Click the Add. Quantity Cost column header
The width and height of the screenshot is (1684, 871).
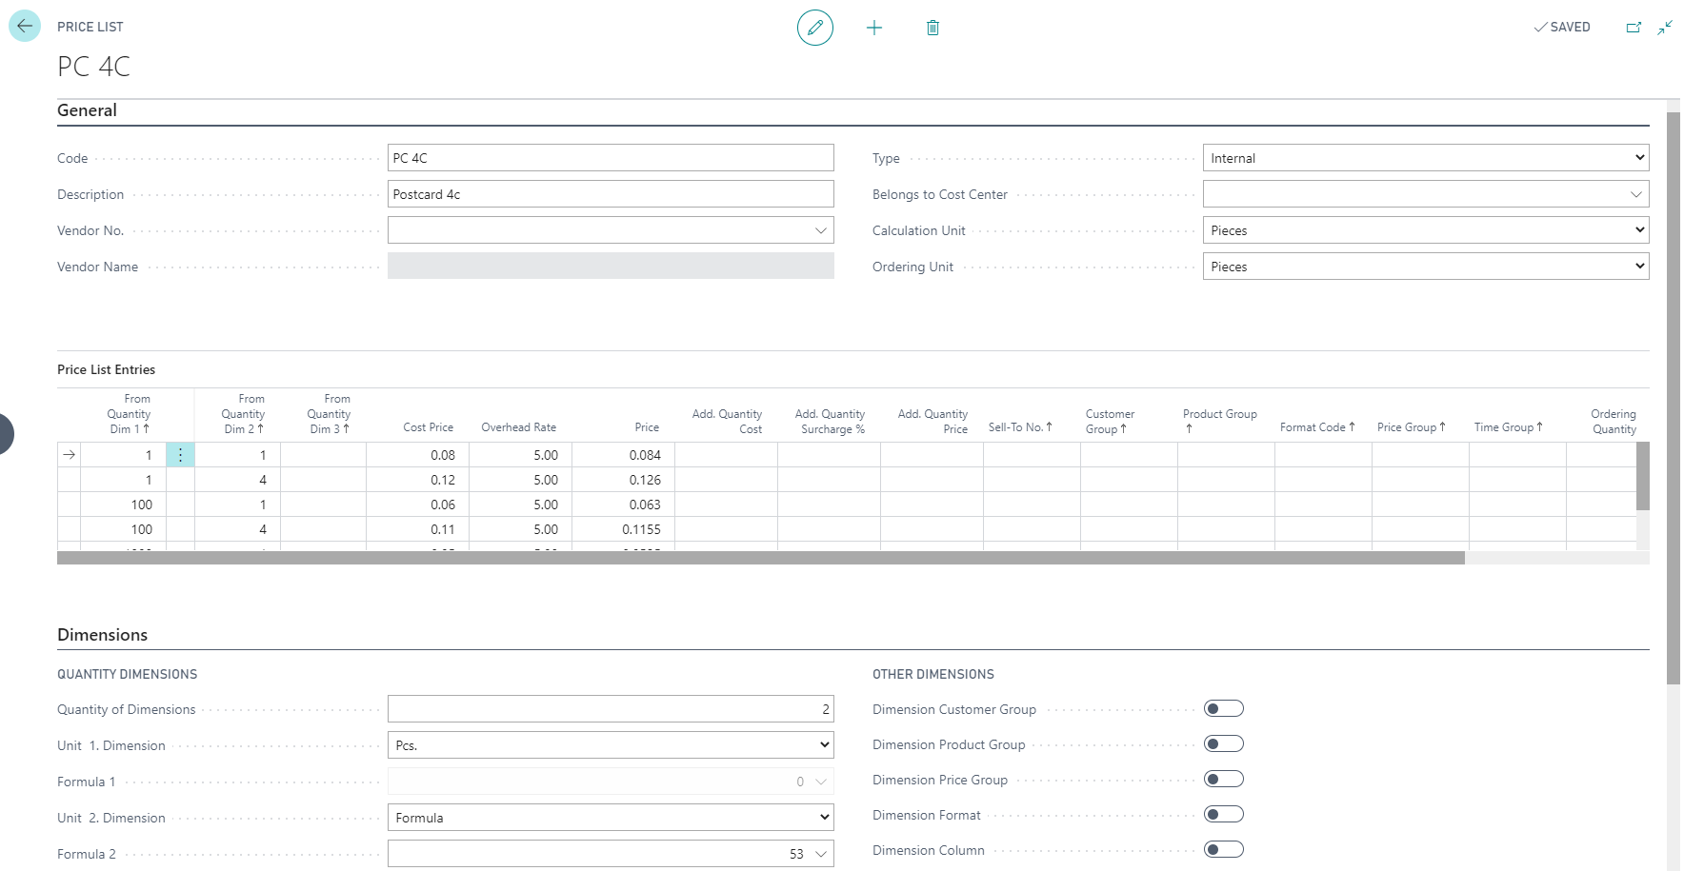pyautogui.click(x=727, y=422)
